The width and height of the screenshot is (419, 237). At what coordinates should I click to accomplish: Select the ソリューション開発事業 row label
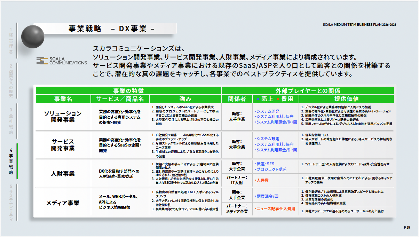coord(63,117)
